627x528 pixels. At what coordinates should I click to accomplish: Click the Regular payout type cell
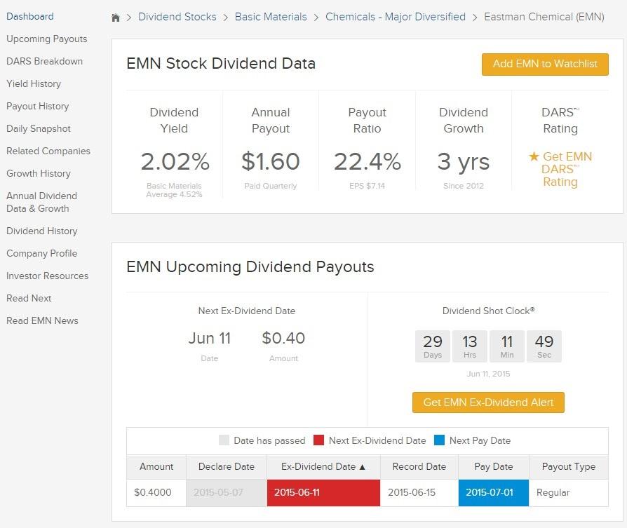click(x=569, y=492)
